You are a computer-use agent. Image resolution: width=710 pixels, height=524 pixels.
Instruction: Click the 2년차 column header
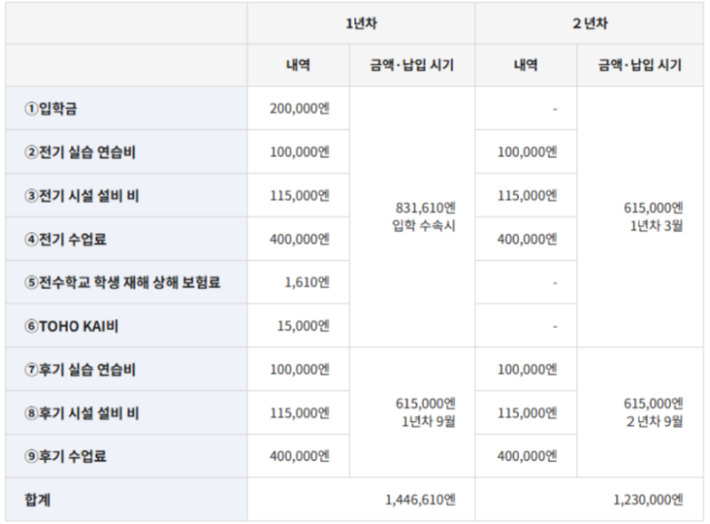(x=589, y=24)
